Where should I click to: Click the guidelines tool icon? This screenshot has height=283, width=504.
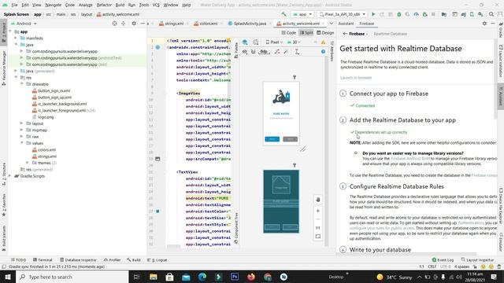297,52
